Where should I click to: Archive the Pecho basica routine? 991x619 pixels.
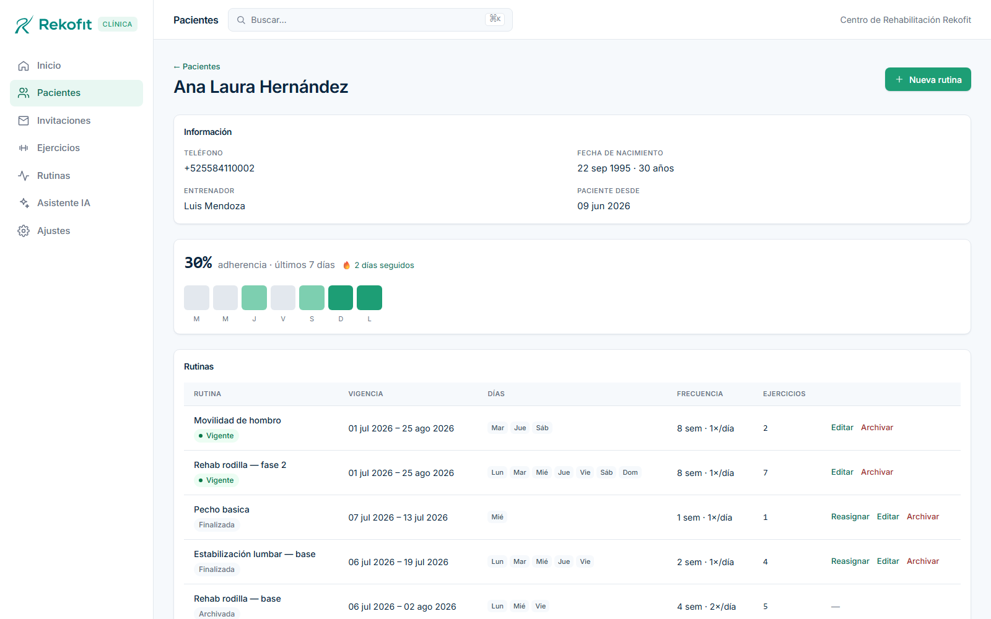923,517
